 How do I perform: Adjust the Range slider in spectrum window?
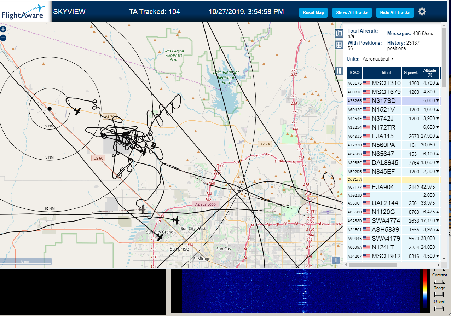pyautogui.click(x=439, y=294)
